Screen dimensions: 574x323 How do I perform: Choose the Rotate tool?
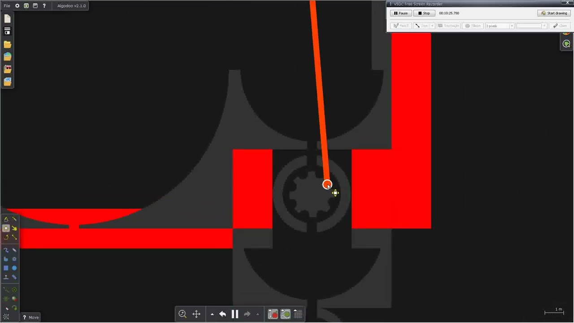6,237
